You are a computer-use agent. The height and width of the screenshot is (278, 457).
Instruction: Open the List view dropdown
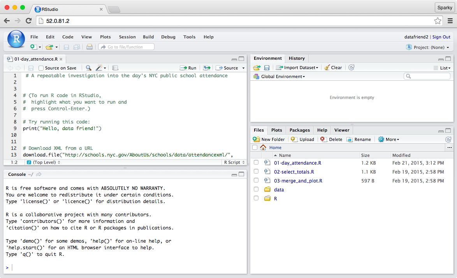pyautogui.click(x=442, y=68)
